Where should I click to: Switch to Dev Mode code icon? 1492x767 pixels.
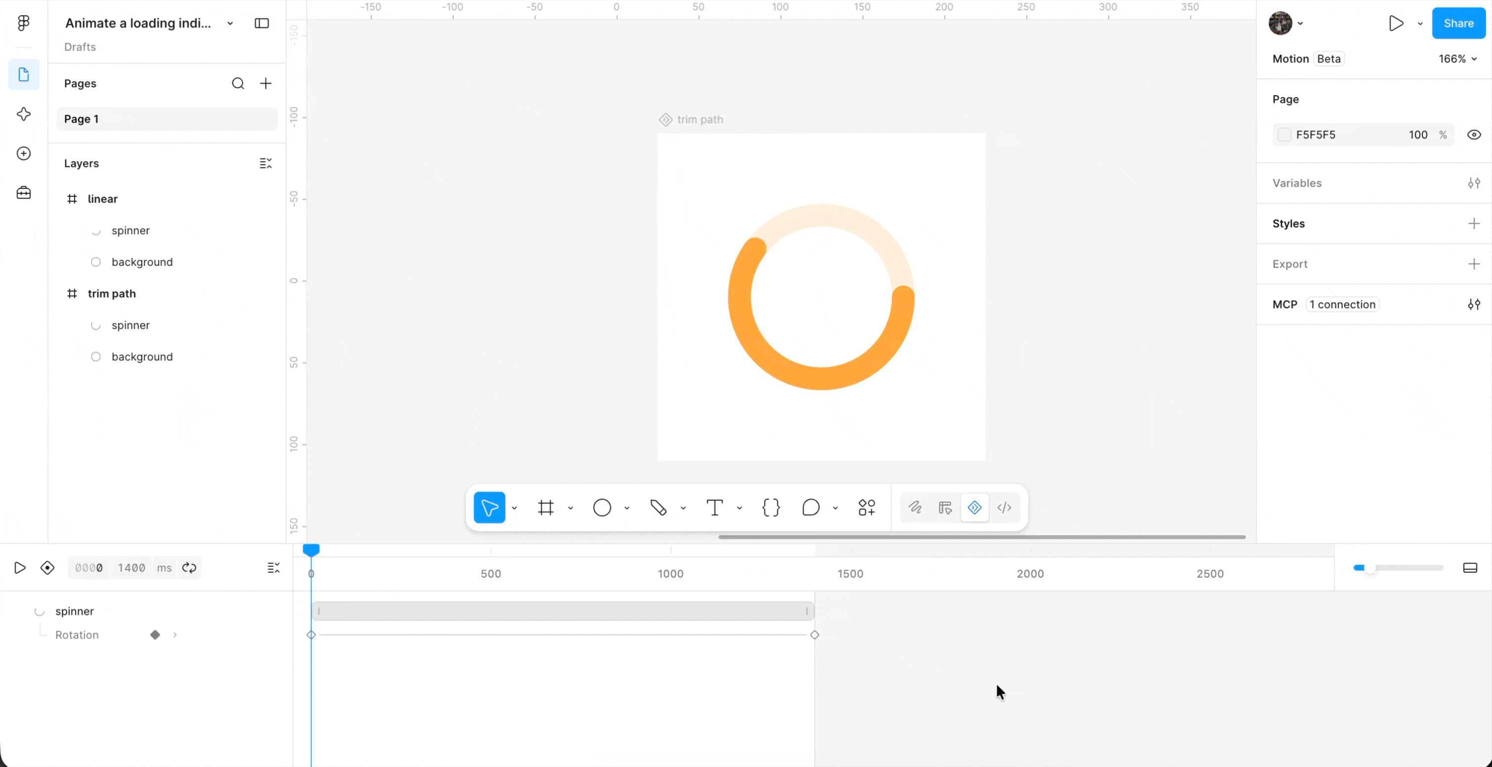(1004, 508)
